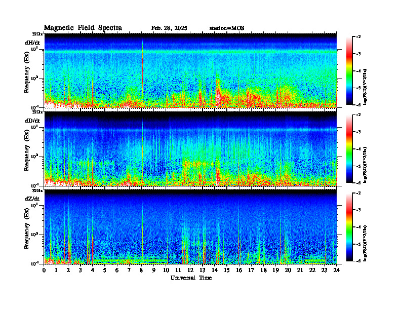
Task: Click the -4 tick on the dD/dt colorbar
Action: coord(358,149)
